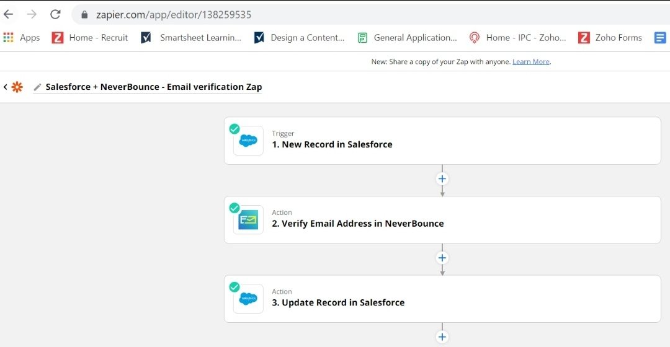Click the 'Action' label in step 3
The image size is (670, 347).
[x=282, y=291]
